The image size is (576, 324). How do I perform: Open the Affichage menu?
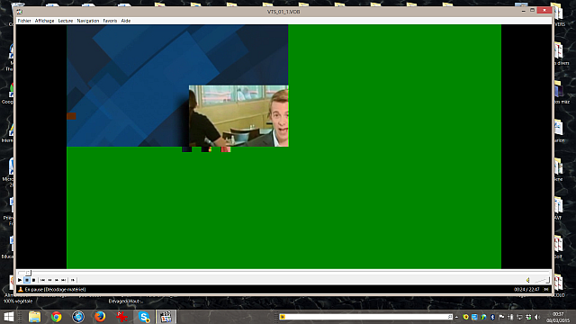(x=44, y=21)
